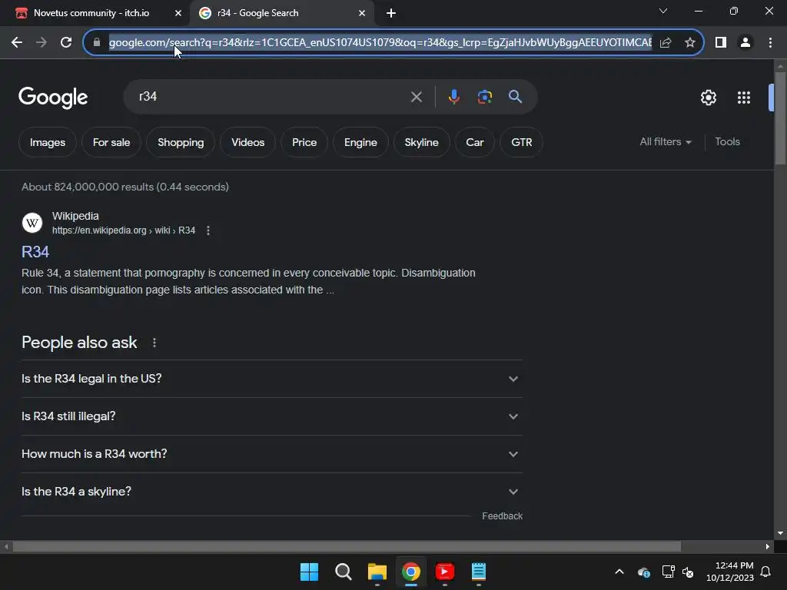Open the R34 Wikipedia result link
The height and width of the screenshot is (590, 787).
coord(35,252)
